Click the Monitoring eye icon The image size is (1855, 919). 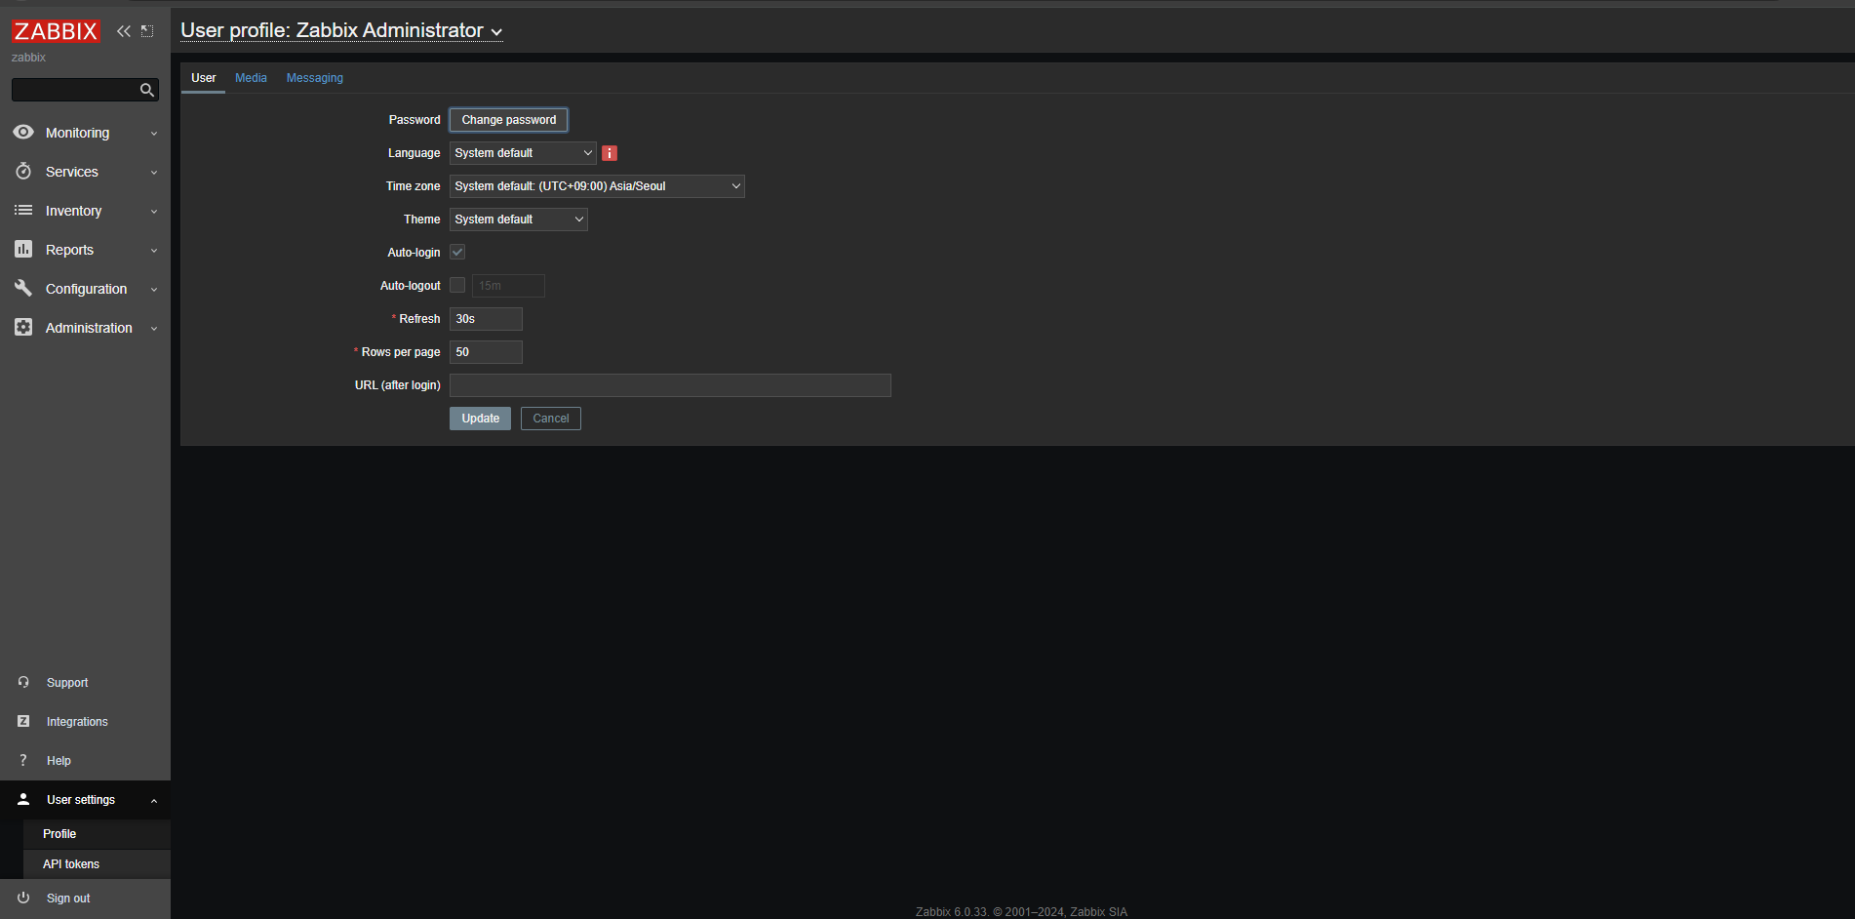(23, 132)
